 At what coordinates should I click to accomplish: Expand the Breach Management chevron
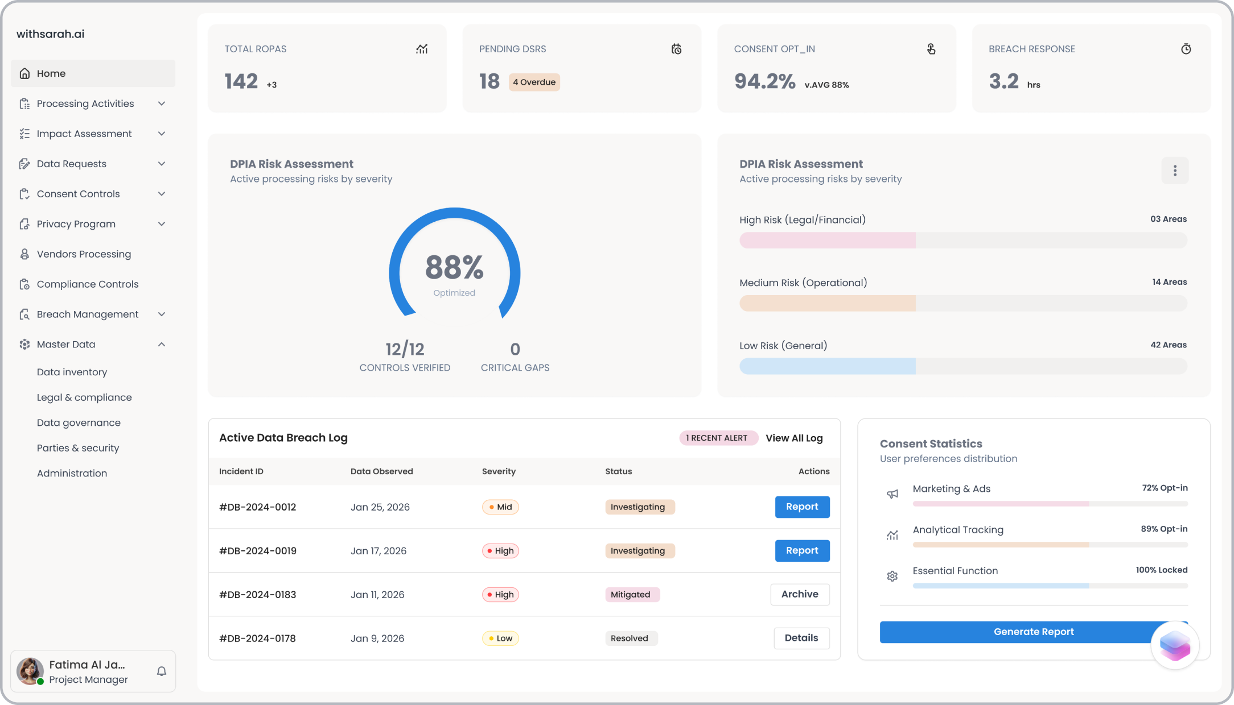(x=162, y=314)
